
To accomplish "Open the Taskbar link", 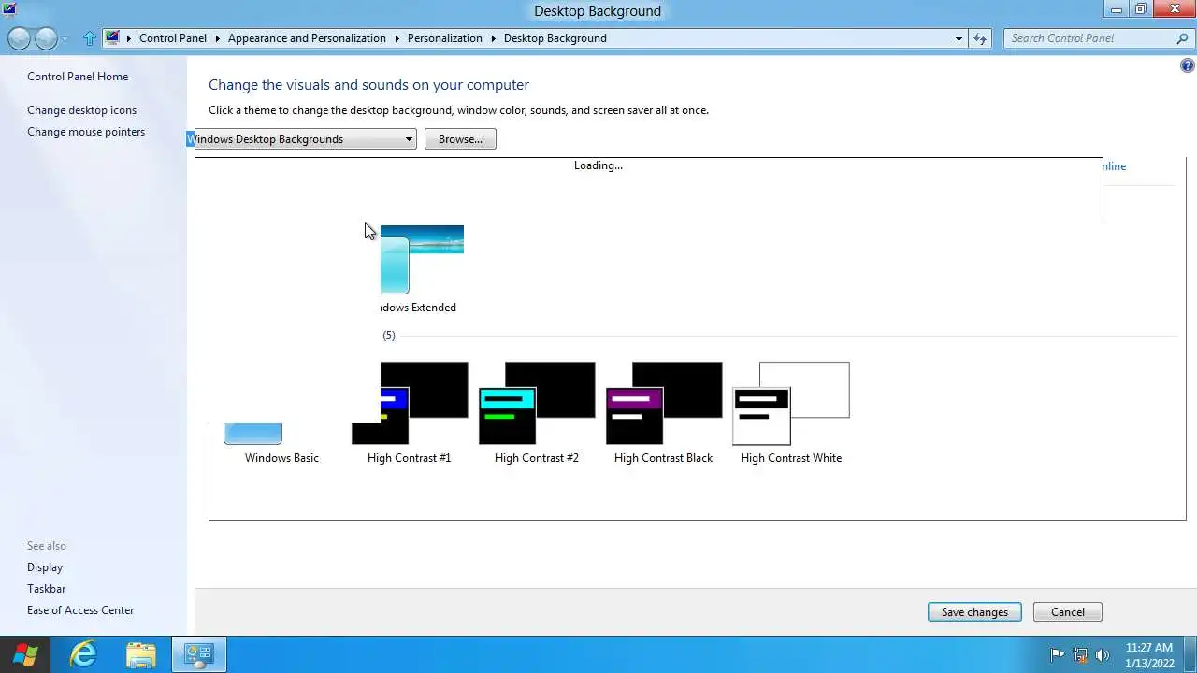I will [47, 589].
